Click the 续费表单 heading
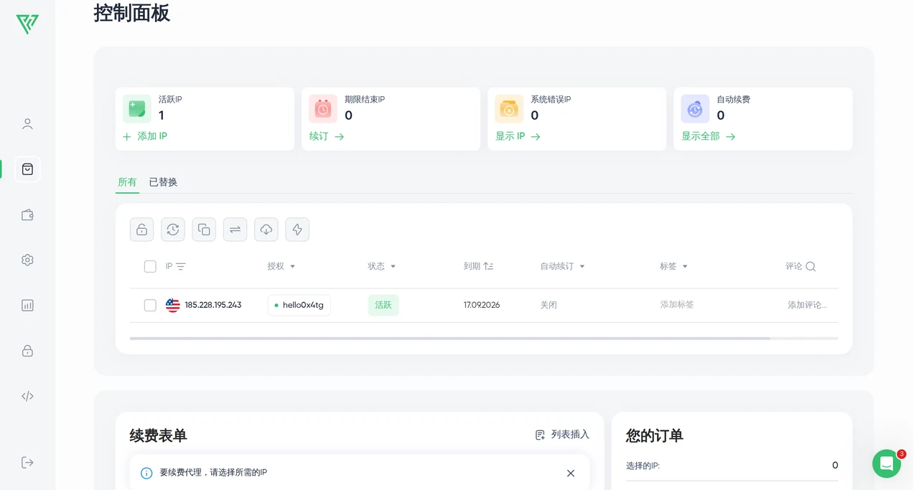Viewport: 919px width, 490px height. point(159,435)
